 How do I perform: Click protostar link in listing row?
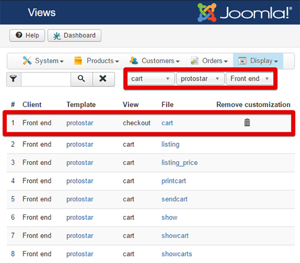[x=80, y=144]
